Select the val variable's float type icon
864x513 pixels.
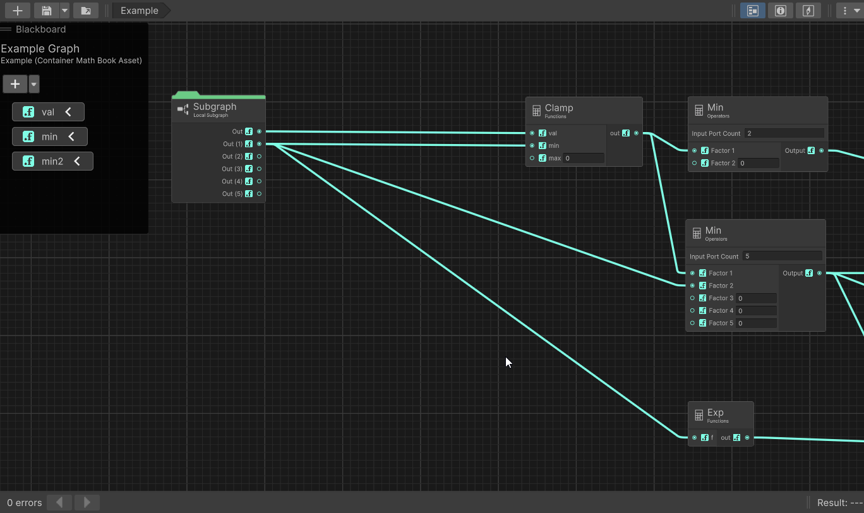point(27,111)
